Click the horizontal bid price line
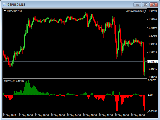This screenshot has height=120, width=160. [75, 61]
